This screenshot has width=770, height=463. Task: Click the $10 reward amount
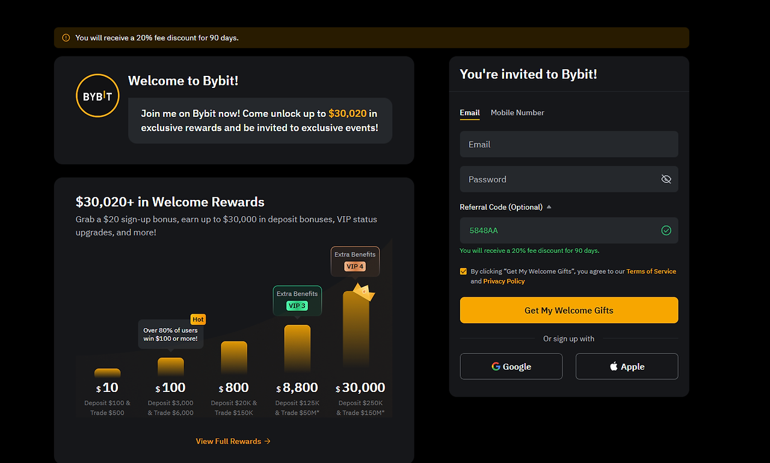coord(108,388)
